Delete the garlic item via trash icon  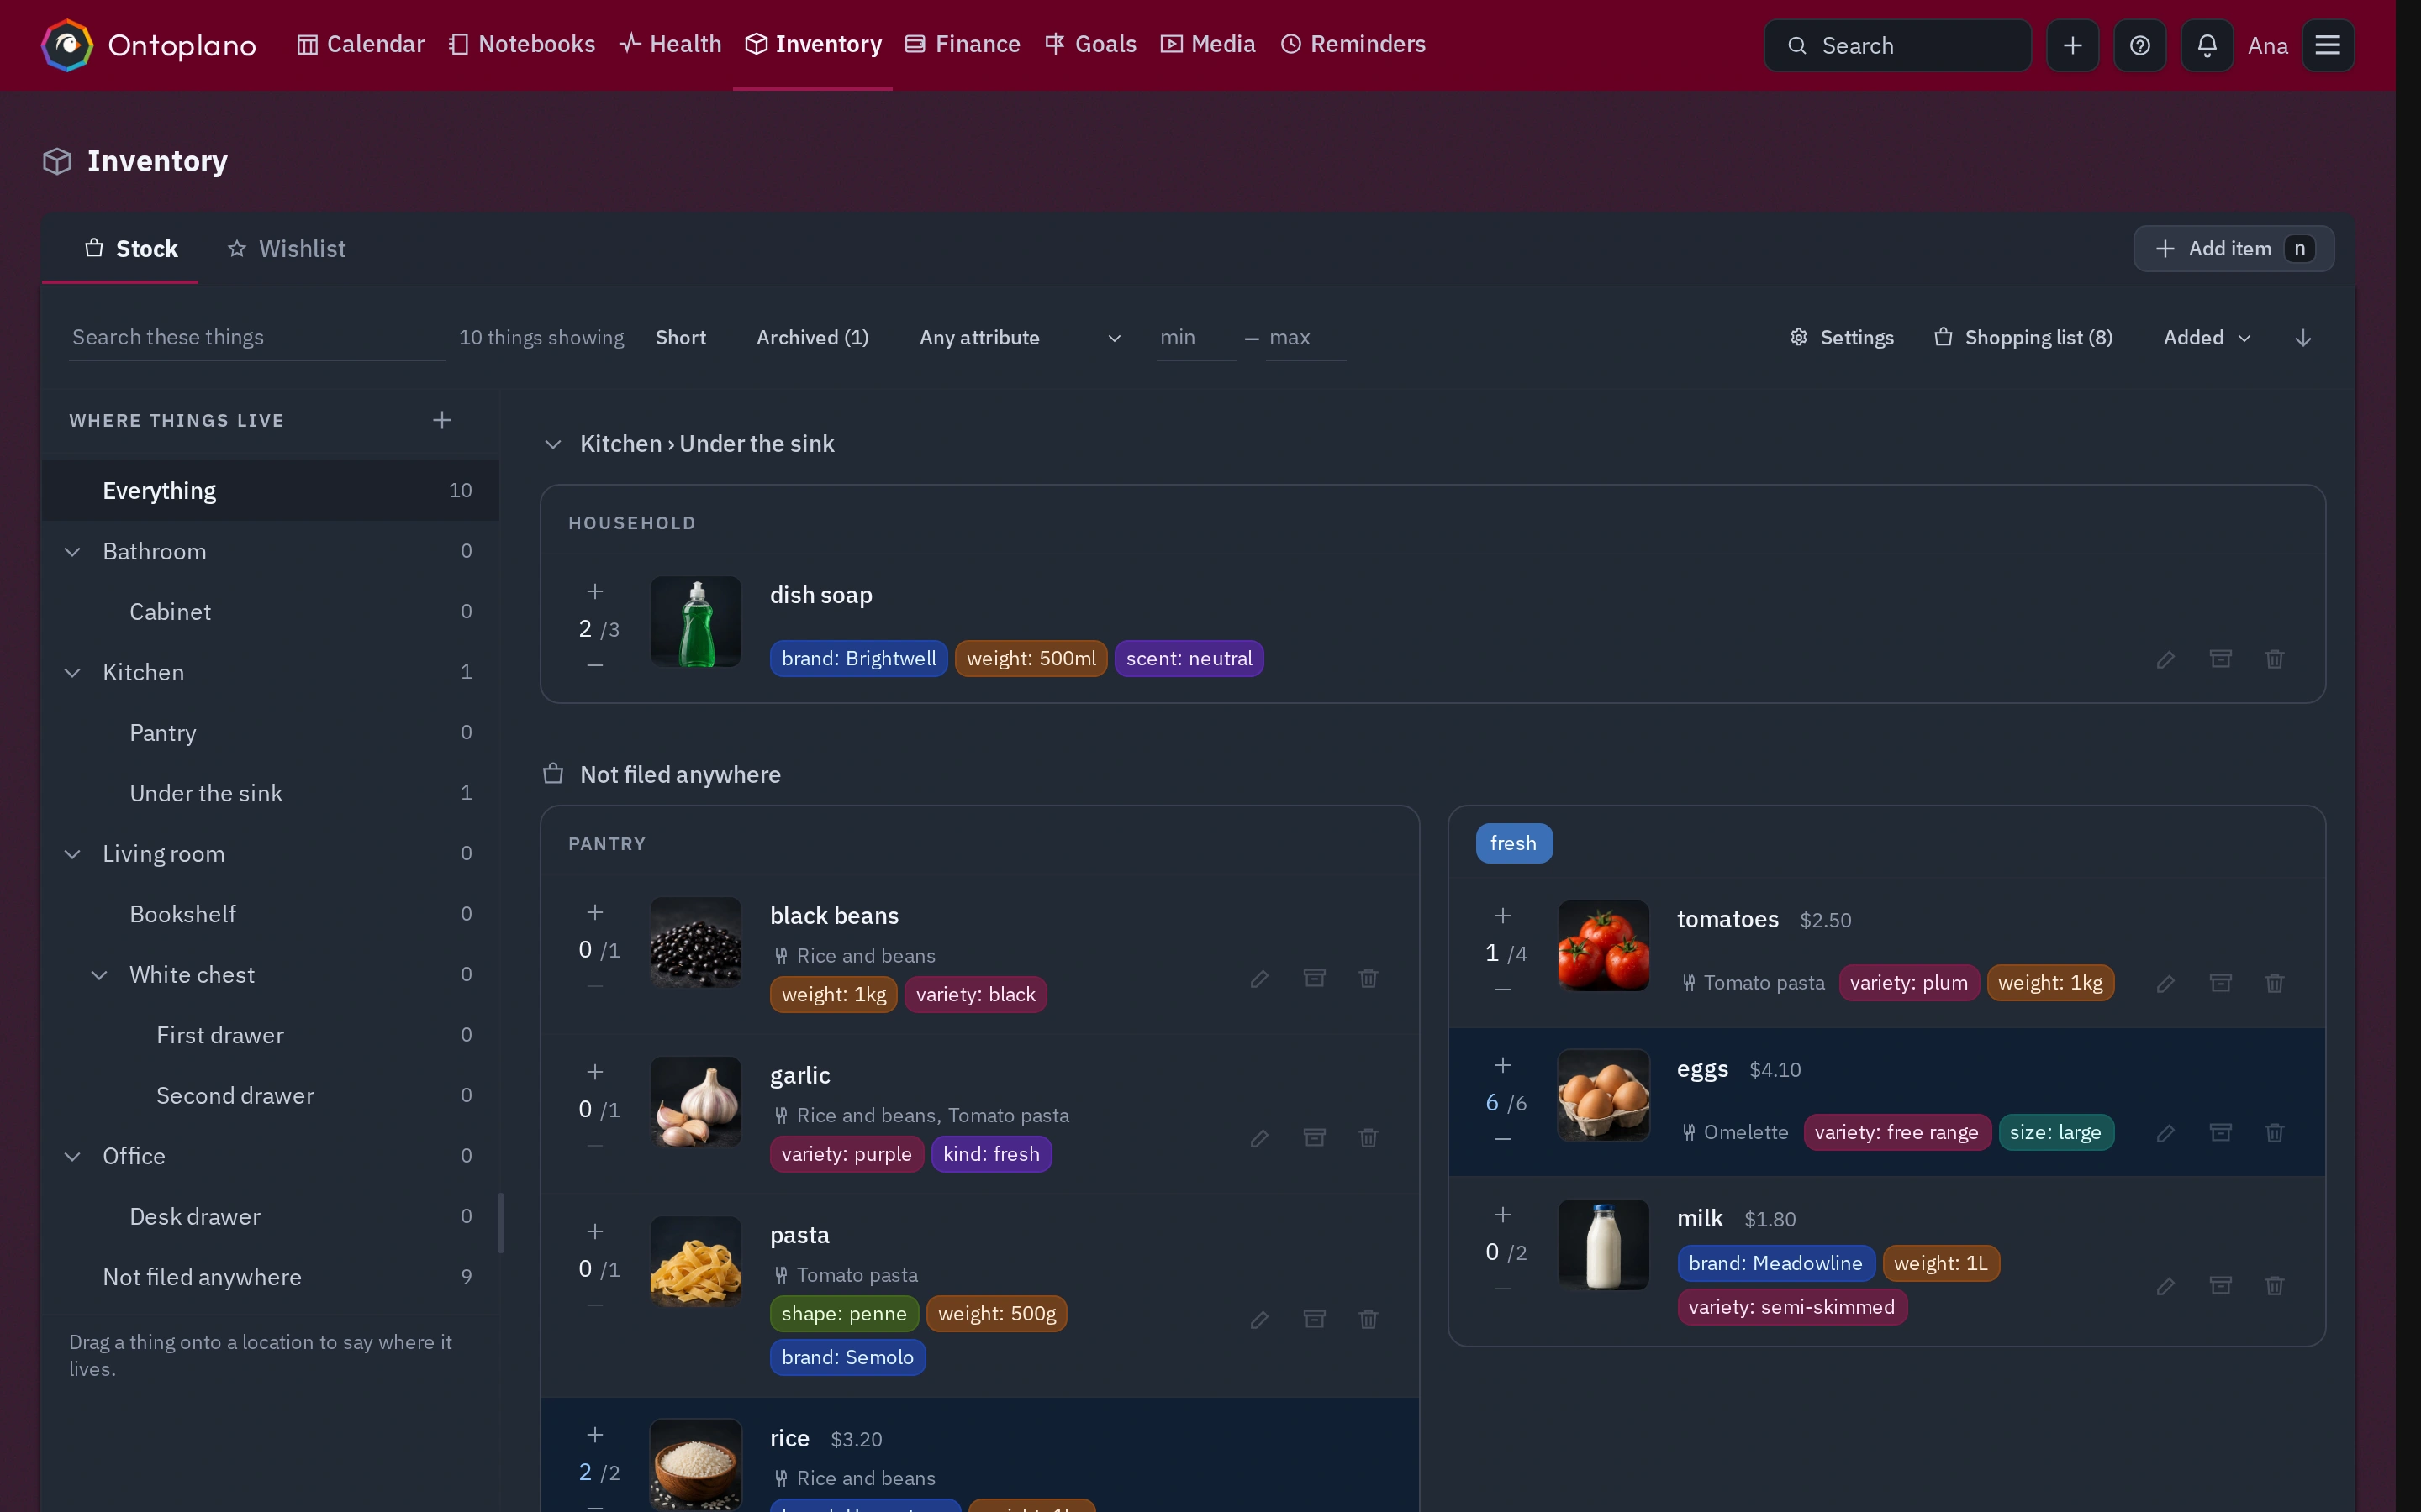pyautogui.click(x=1369, y=1138)
